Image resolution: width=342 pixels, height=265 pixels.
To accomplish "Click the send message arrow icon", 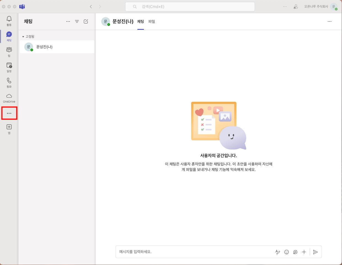I will (x=316, y=252).
